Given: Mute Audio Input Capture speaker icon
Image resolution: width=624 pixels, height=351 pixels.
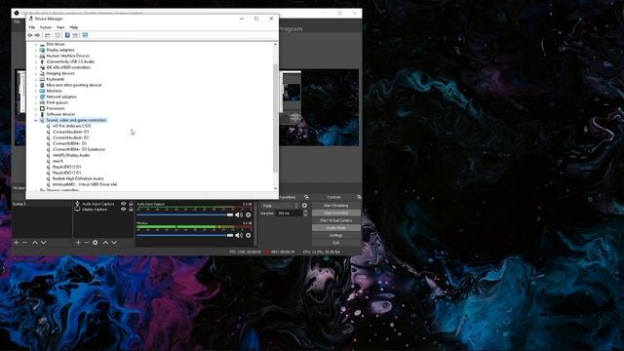Looking at the screenshot, I should 239,214.
